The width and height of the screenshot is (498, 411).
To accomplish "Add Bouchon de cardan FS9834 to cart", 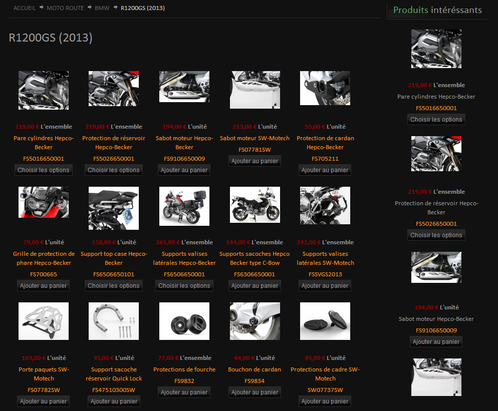I will click(x=255, y=392).
